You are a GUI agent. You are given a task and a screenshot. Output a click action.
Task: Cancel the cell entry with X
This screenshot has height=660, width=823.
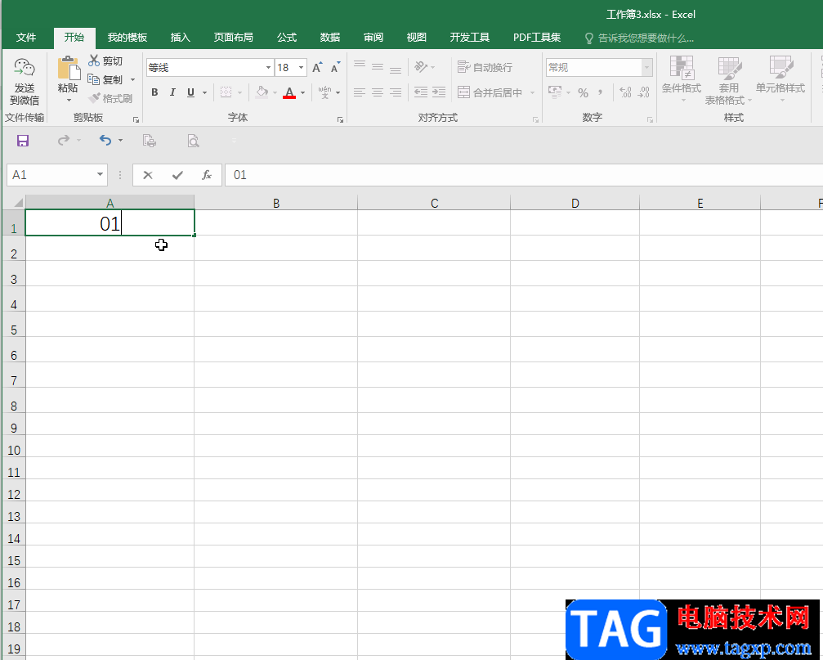[x=148, y=175]
